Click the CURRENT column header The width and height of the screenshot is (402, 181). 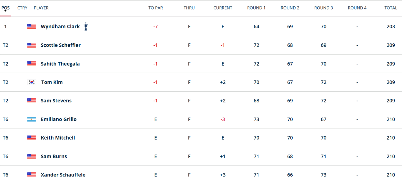[223, 8]
